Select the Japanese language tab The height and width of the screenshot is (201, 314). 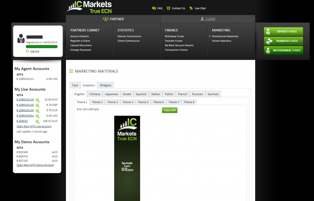[111, 94]
